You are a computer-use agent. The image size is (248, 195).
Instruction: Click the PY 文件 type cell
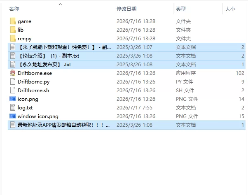(185, 81)
